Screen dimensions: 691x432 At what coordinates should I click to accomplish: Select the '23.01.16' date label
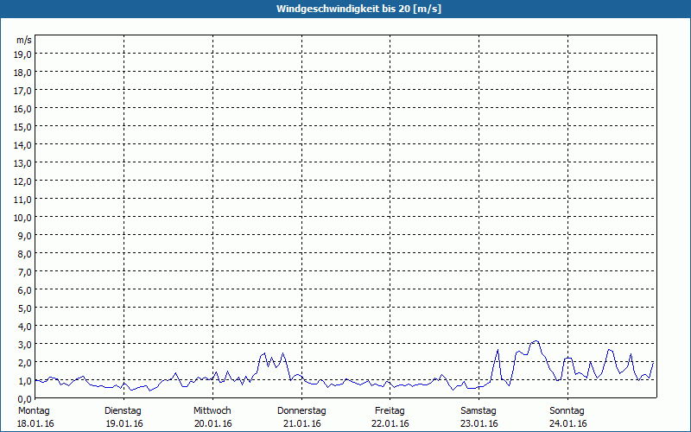[479, 423]
